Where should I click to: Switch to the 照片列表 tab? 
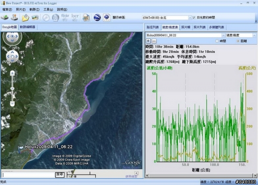click(200, 27)
